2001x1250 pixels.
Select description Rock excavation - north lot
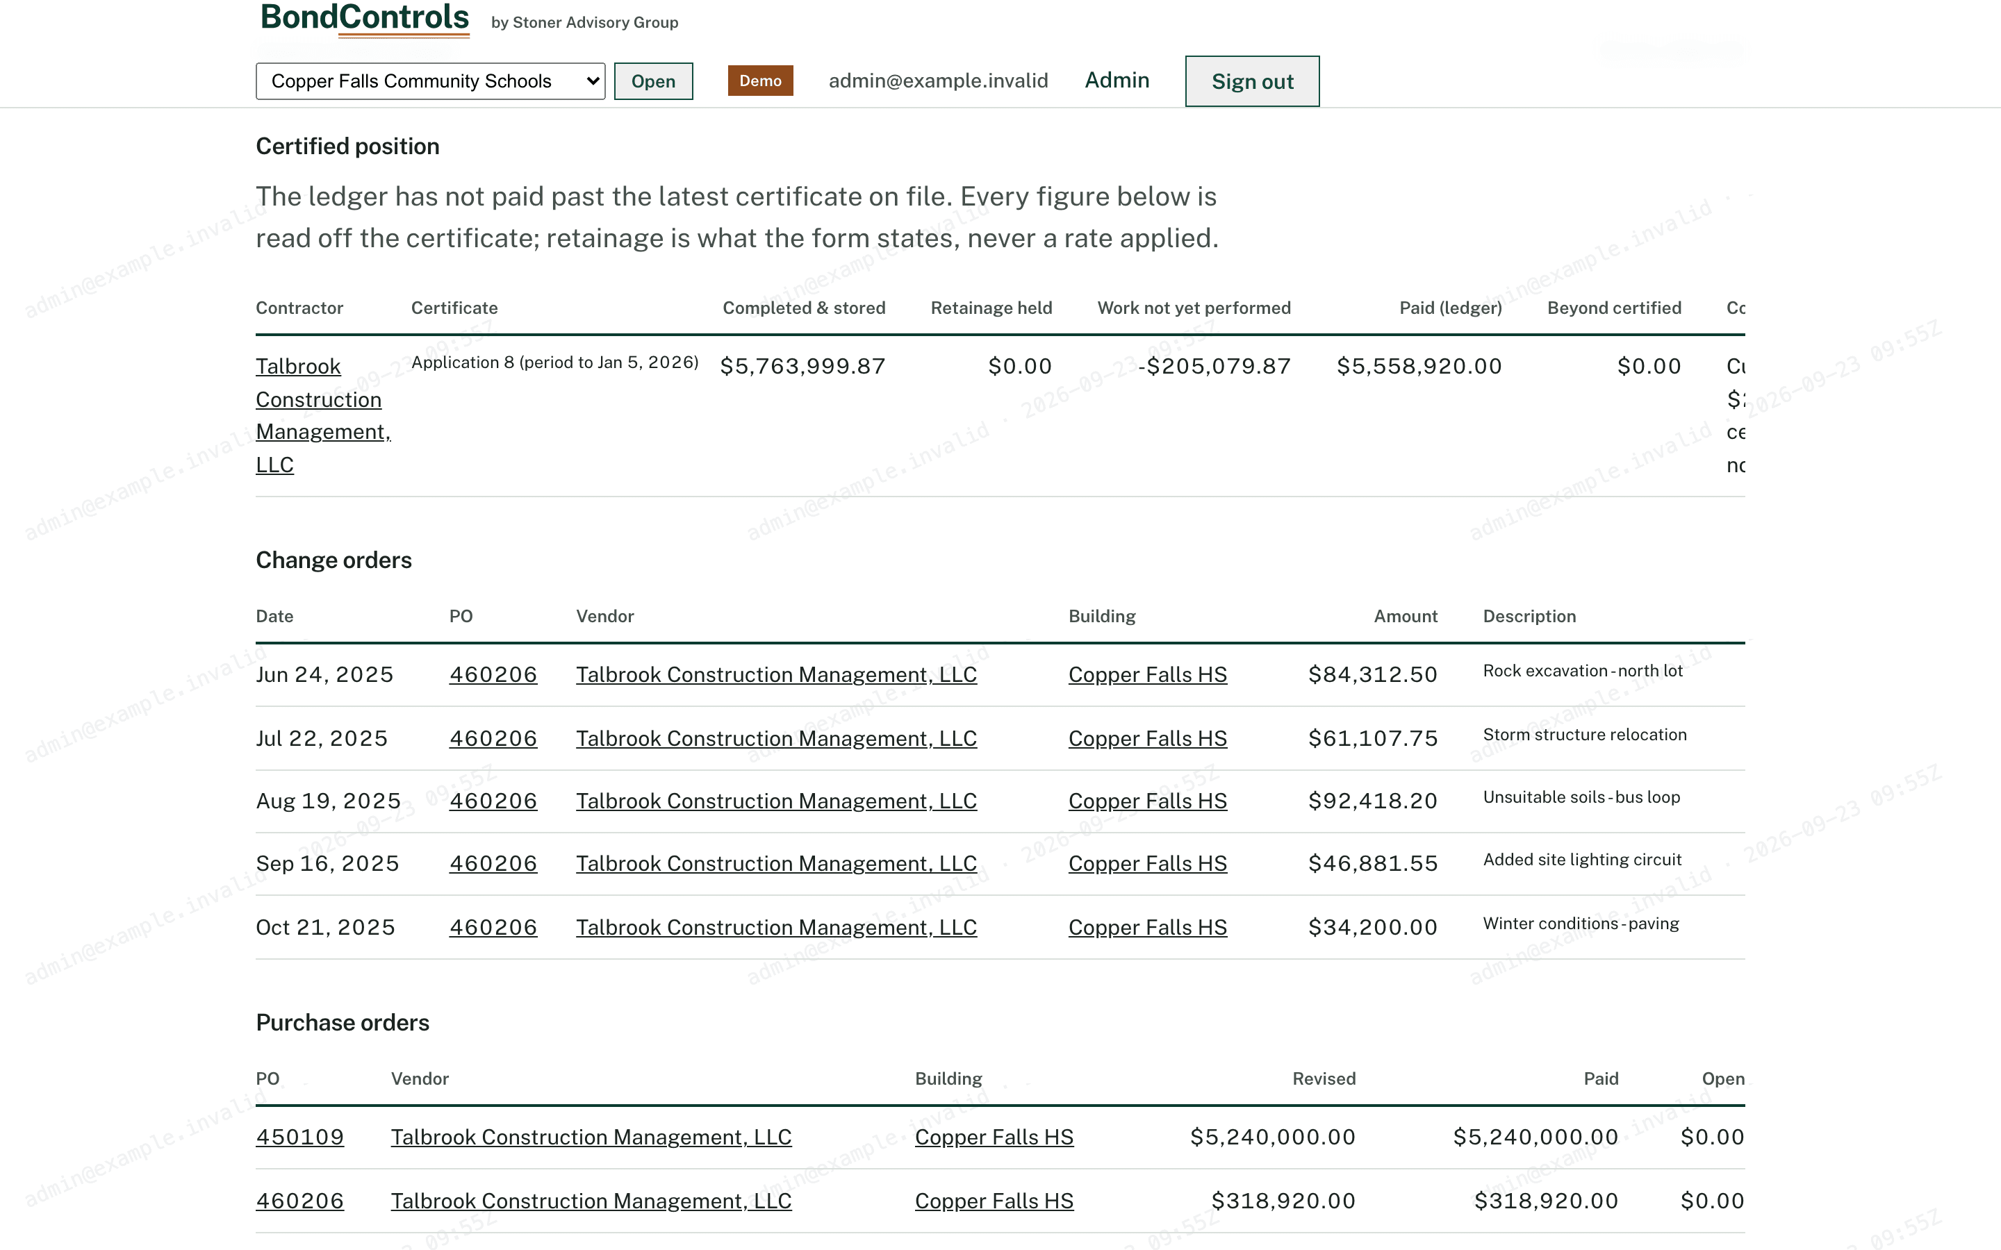(x=1583, y=670)
